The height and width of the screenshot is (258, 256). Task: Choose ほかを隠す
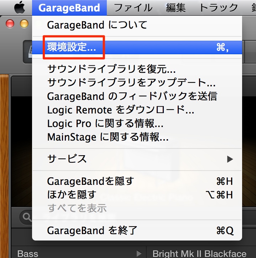tap(137, 195)
